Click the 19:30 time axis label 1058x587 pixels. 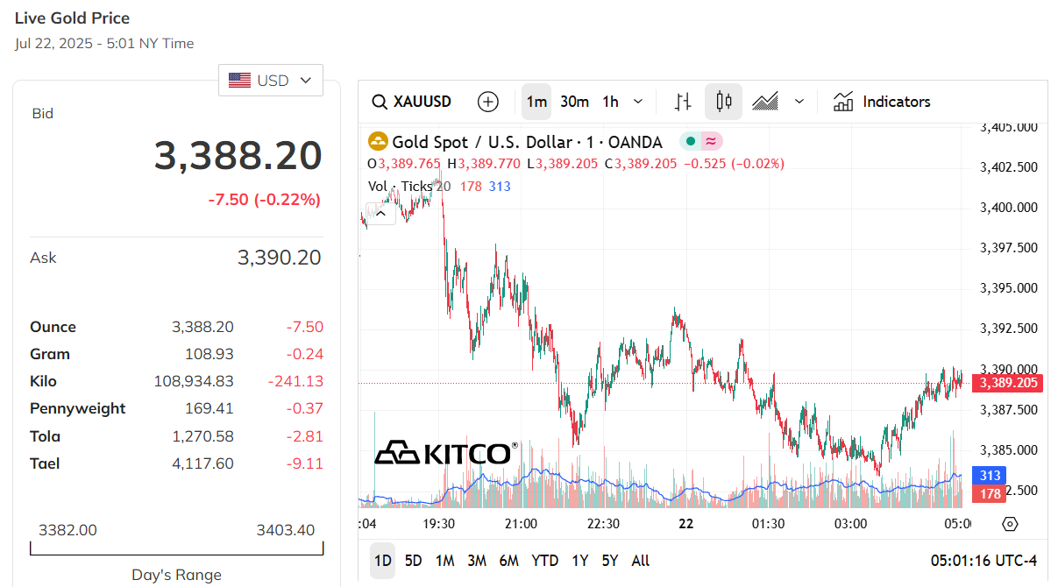[x=438, y=524]
